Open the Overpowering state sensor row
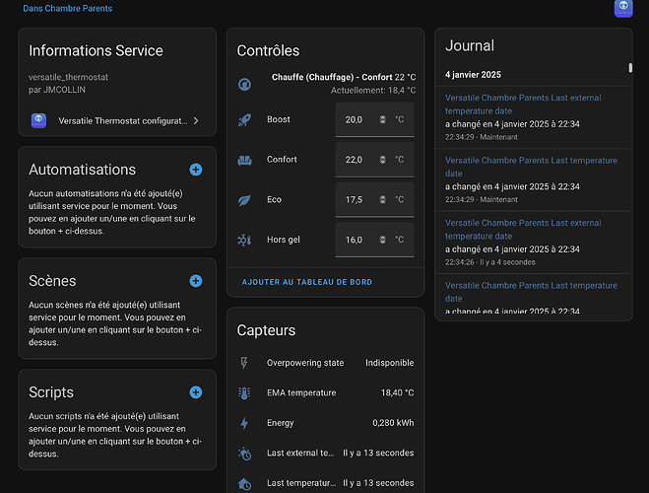 click(326, 363)
